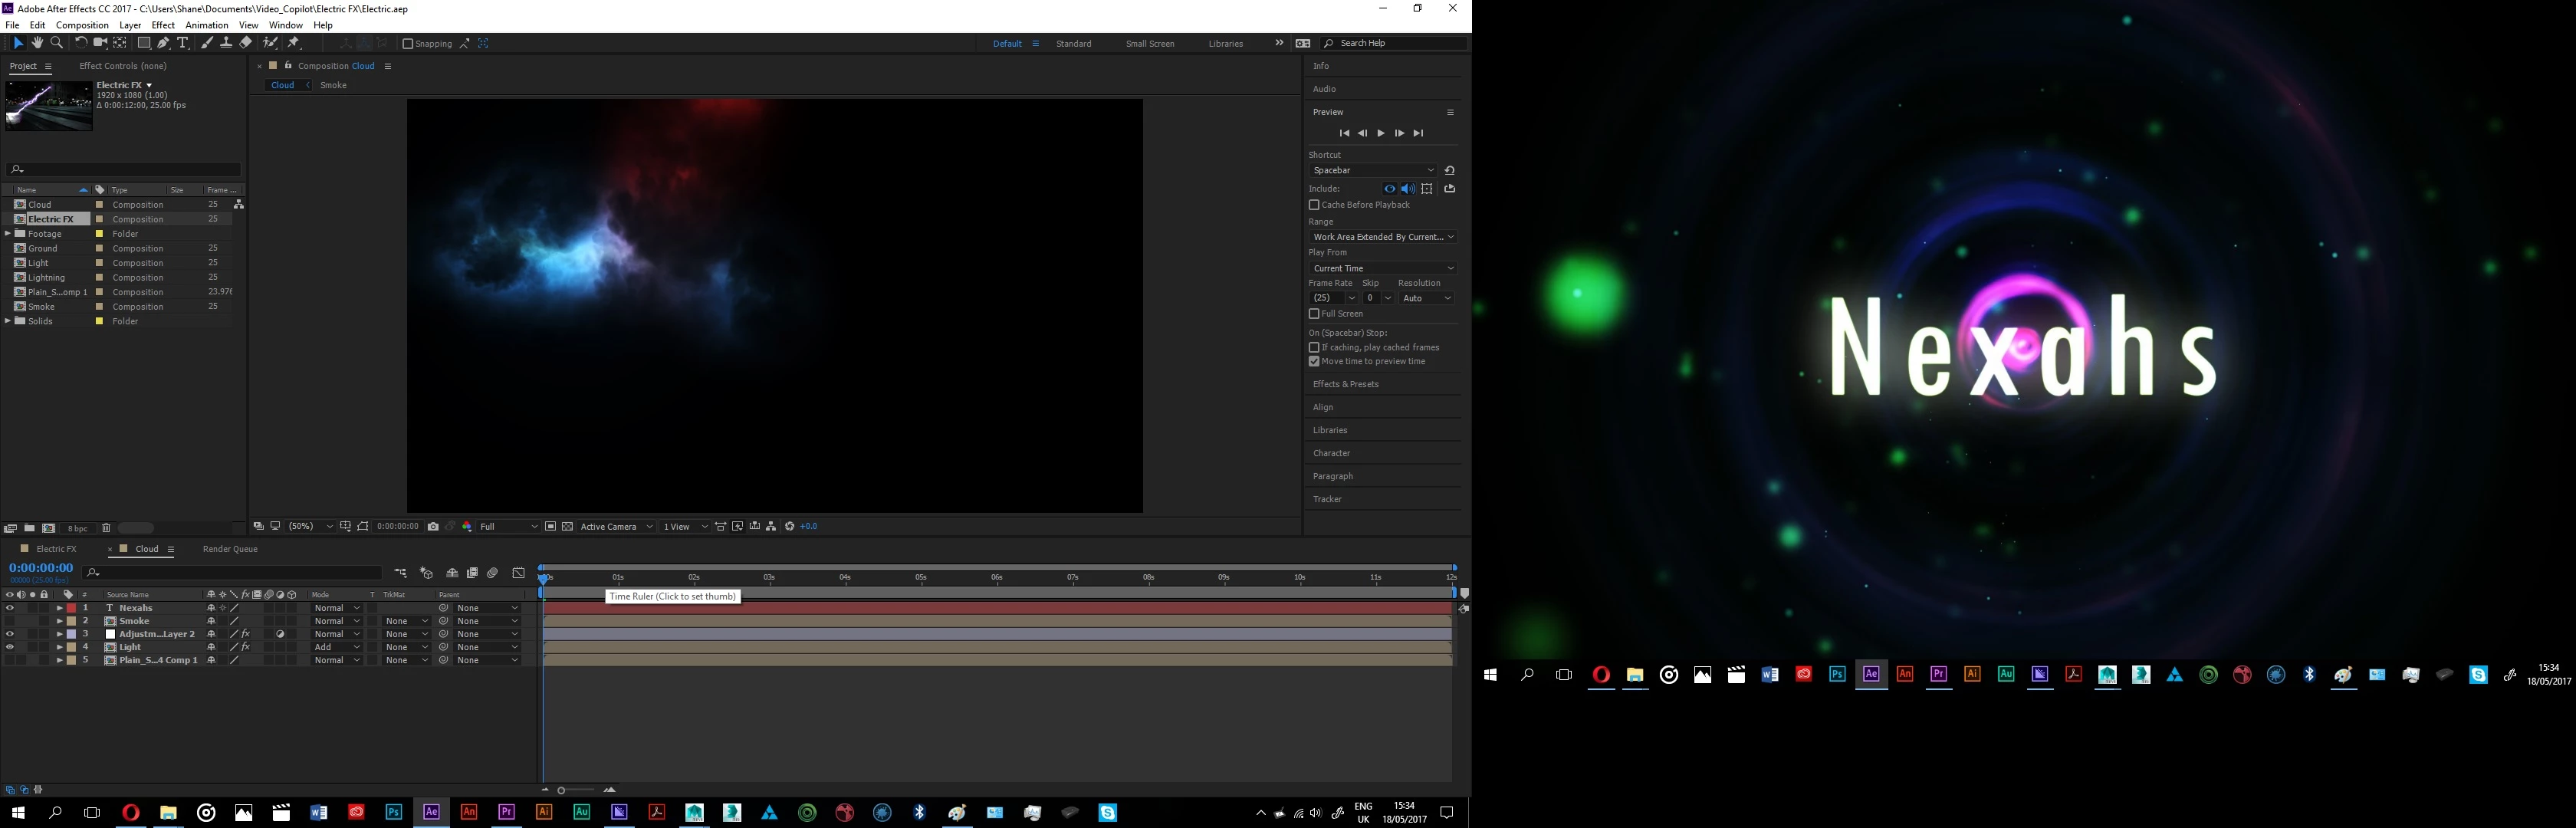
Task: Show the Smoke layer with eye toggle
Action: pos(10,621)
